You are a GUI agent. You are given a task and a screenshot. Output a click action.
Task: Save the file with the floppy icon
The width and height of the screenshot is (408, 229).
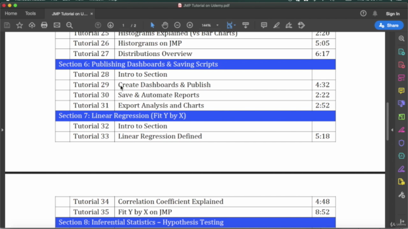7,25
